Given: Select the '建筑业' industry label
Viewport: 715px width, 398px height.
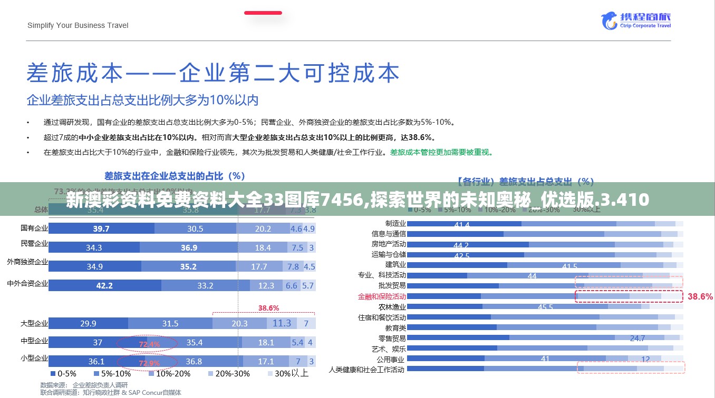Looking at the screenshot, I should point(395,264).
